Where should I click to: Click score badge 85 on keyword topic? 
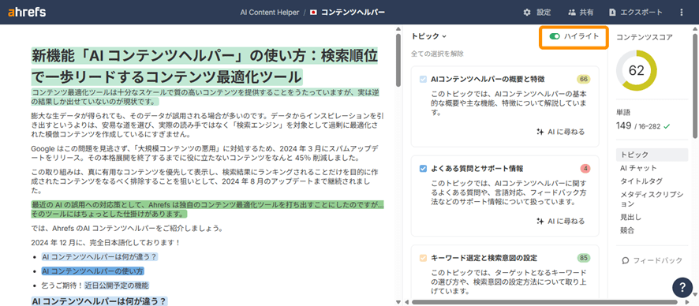(584, 258)
